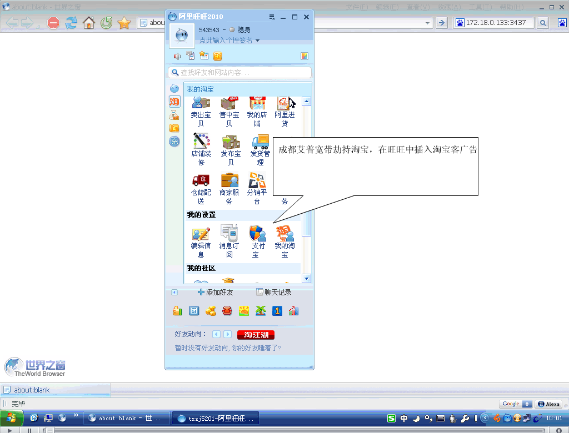The image size is (569, 433).
Task: Open the 售中宝贝 icon
Action: (x=229, y=112)
